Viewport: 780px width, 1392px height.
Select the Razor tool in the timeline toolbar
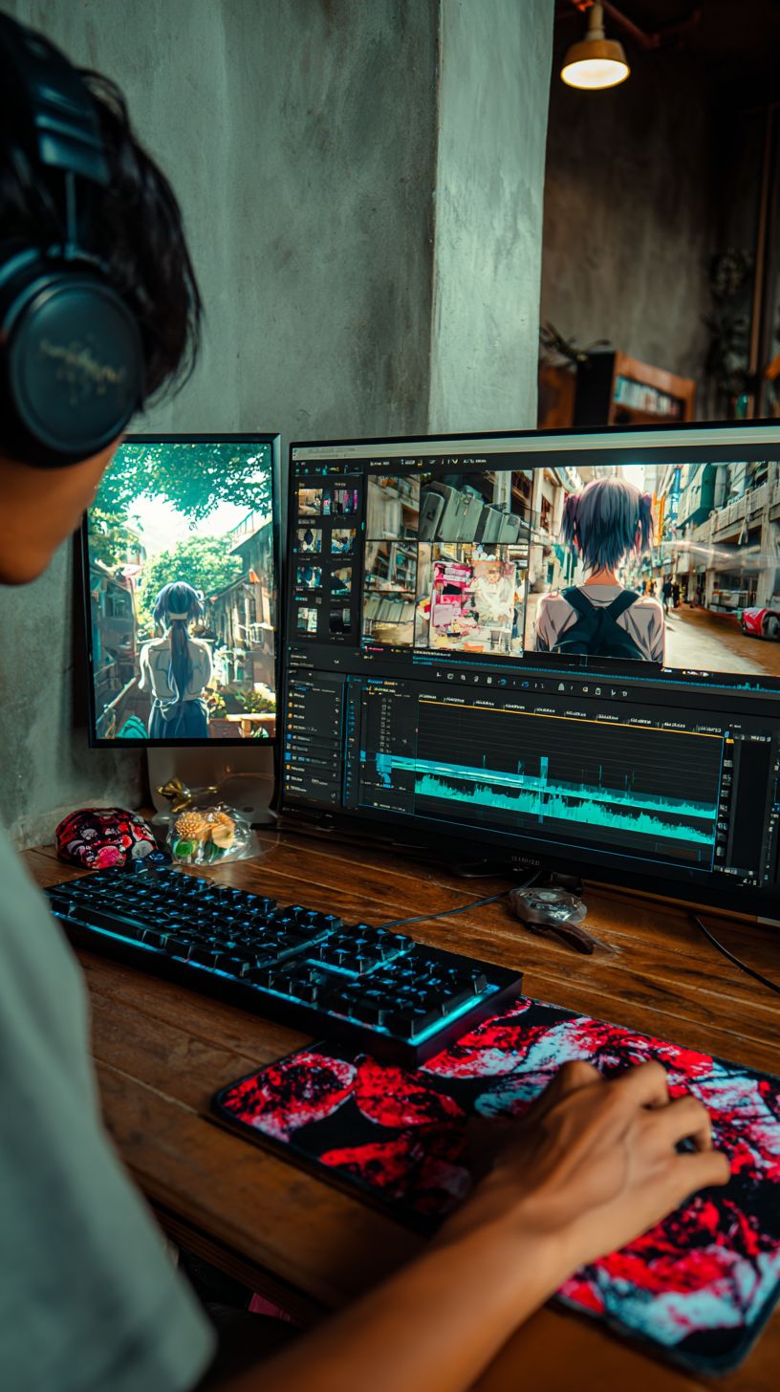point(449,677)
